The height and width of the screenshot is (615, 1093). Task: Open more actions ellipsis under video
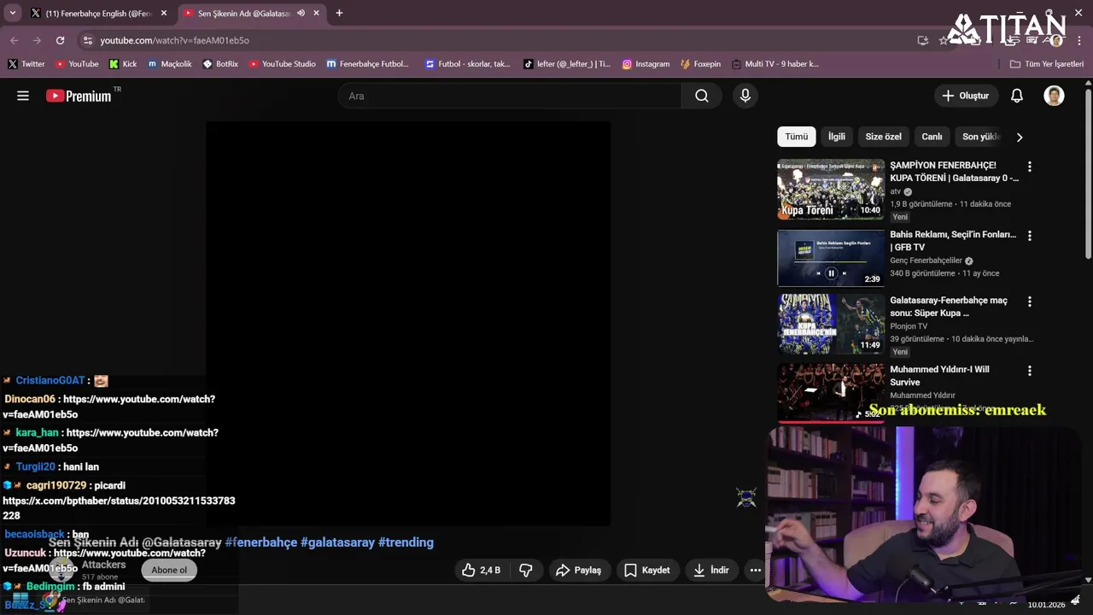click(755, 570)
